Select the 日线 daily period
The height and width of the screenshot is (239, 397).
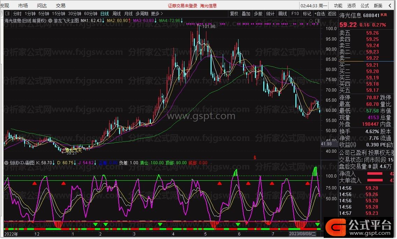104,14
